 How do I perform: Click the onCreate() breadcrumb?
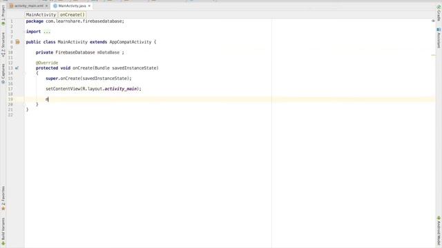[x=72, y=14]
